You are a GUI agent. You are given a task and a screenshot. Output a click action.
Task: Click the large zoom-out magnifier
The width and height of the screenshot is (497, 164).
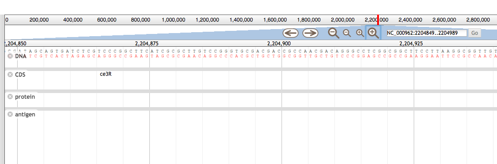pos(334,33)
